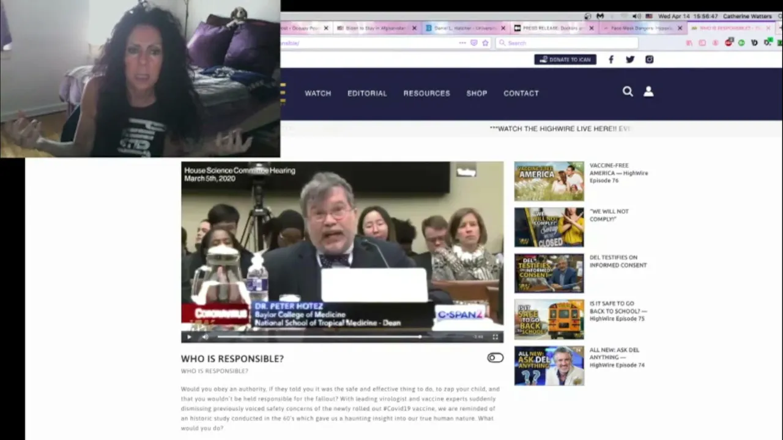Visit the HighWire Instagram page icon

click(649, 59)
